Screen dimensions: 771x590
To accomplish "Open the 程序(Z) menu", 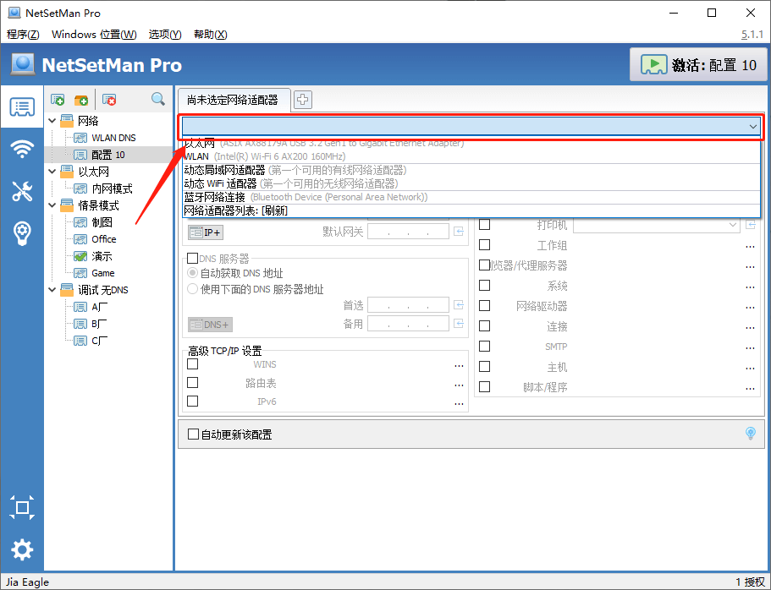I will (x=23, y=35).
